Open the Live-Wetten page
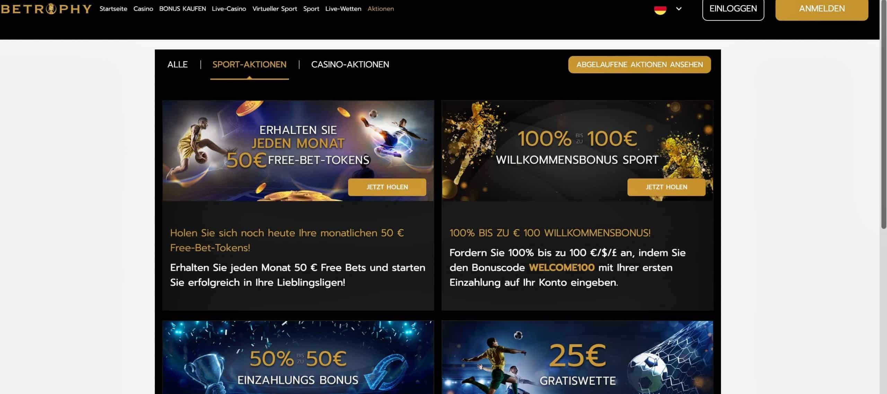Screen dimensions: 887x394 click(x=343, y=9)
